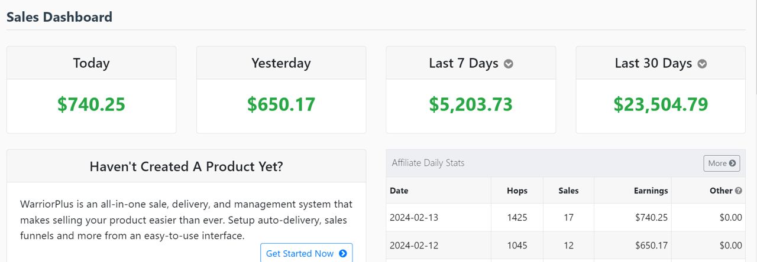
Task: Click the 17 sales value
Action: [x=568, y=217]
